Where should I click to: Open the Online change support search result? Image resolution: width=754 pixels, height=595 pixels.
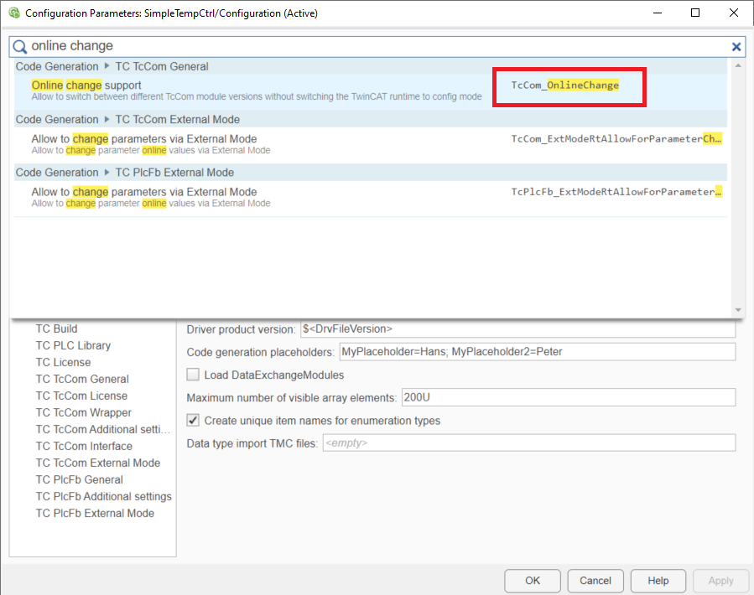[86, 85]
